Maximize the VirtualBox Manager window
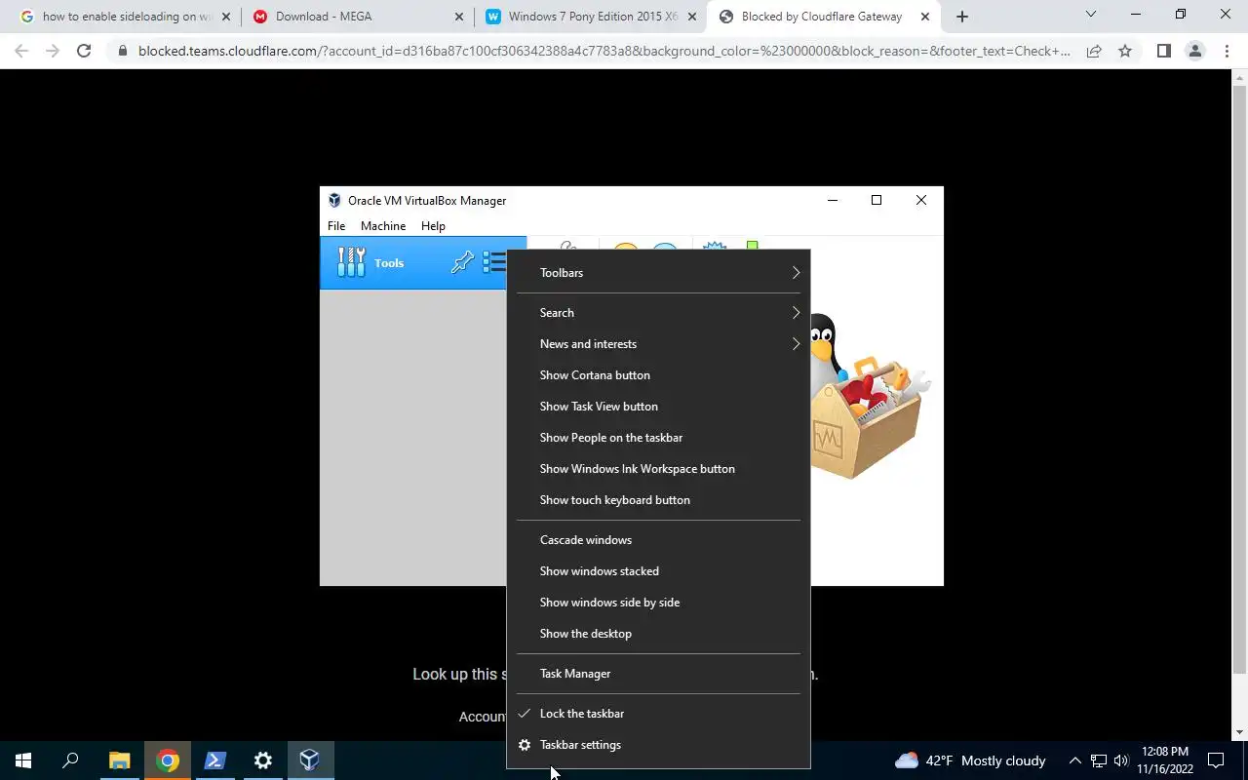 pyautogui.click(x=877, y=200)
